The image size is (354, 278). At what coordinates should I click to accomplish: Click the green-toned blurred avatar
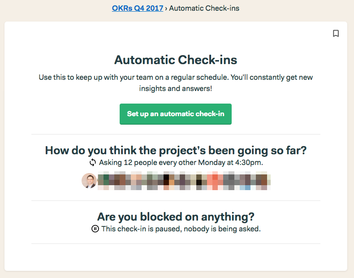[x=105, y=181]
